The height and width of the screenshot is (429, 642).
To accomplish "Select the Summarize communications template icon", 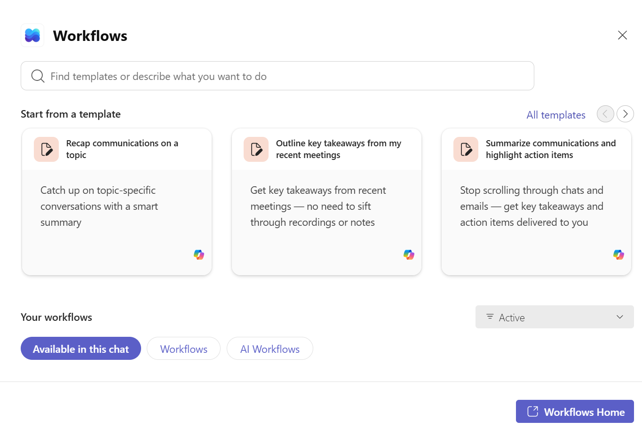I will click(x=466, y=149).
